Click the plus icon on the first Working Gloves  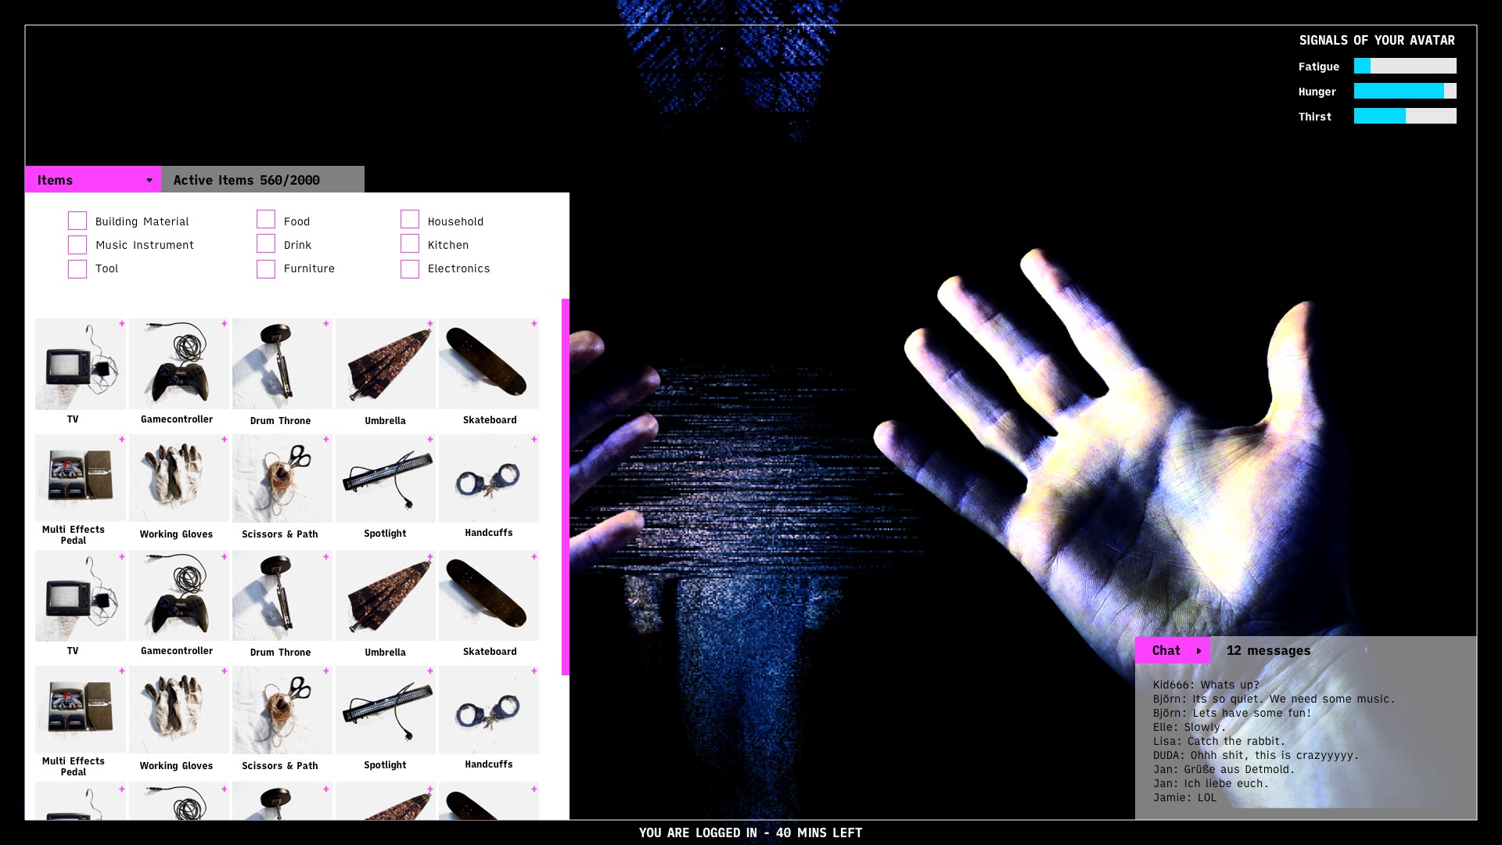point(225,439)
